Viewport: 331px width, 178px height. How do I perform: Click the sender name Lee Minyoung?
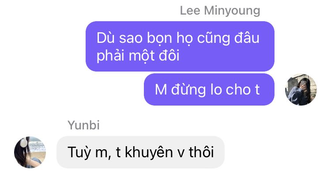point(220,10)
